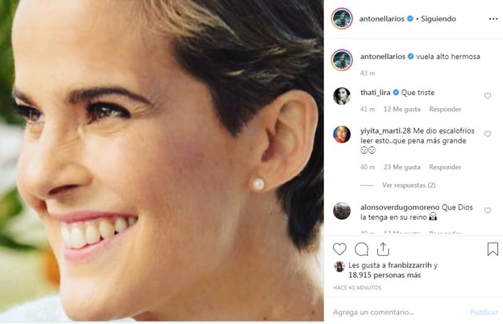View "12 Me gusta" on thati_lira comment
This screenshot has width=503, height=324.
pyautogui.click(x=402, y=109)
